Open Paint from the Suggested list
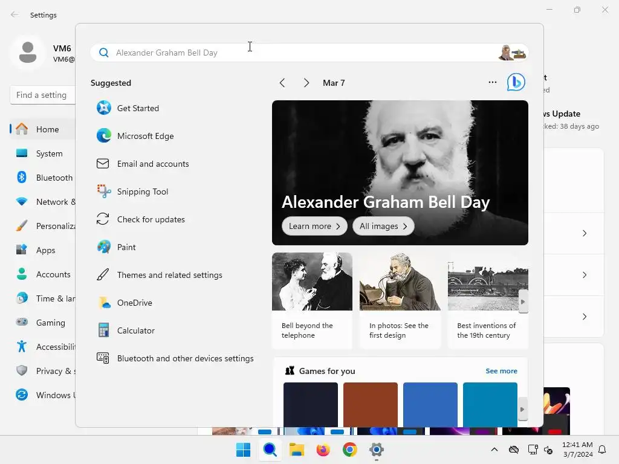 point(117,247)
